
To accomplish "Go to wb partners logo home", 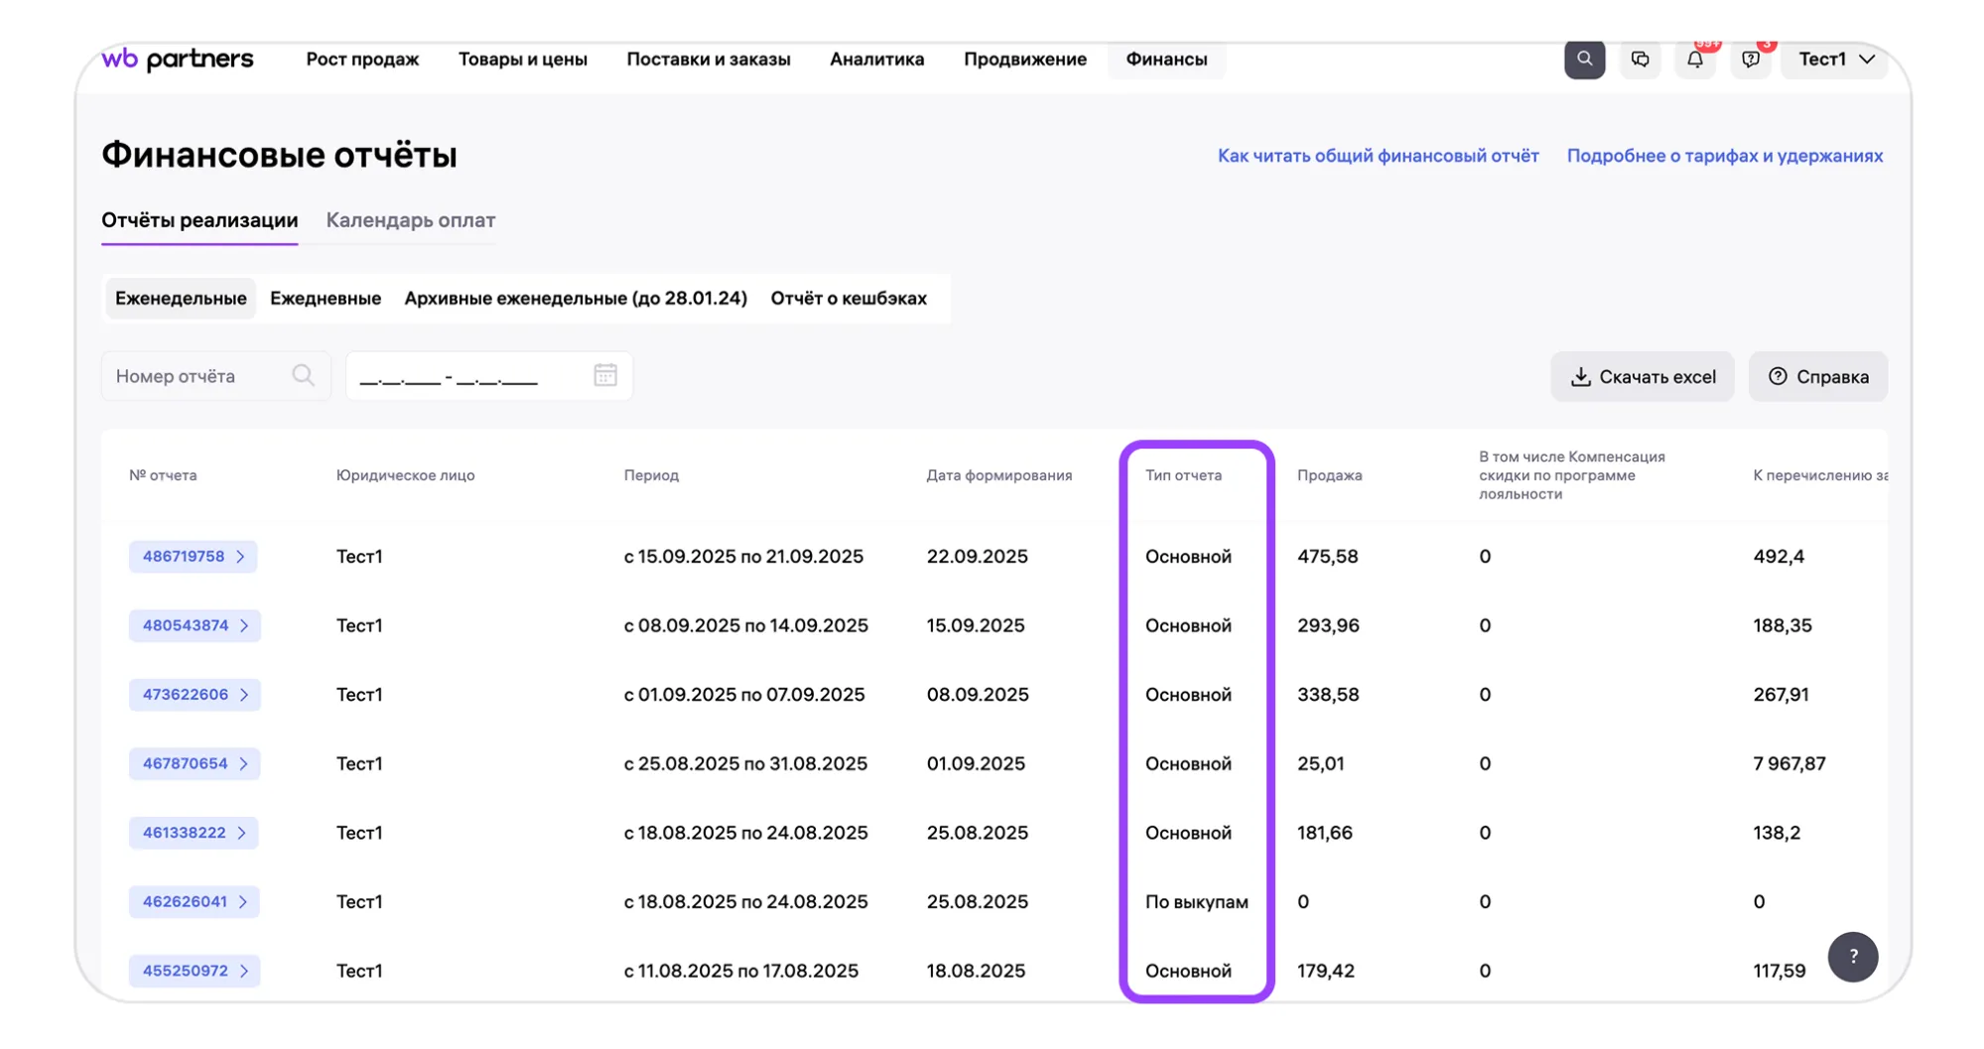I will (178, 60).
